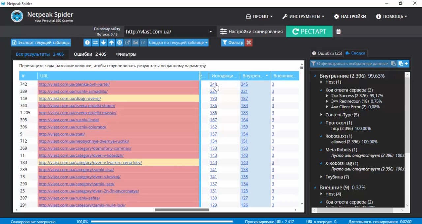Open the Сводка по текущей таблице dropdown
The height and width of the screenshot is (224, 422).
click(178, 42)
